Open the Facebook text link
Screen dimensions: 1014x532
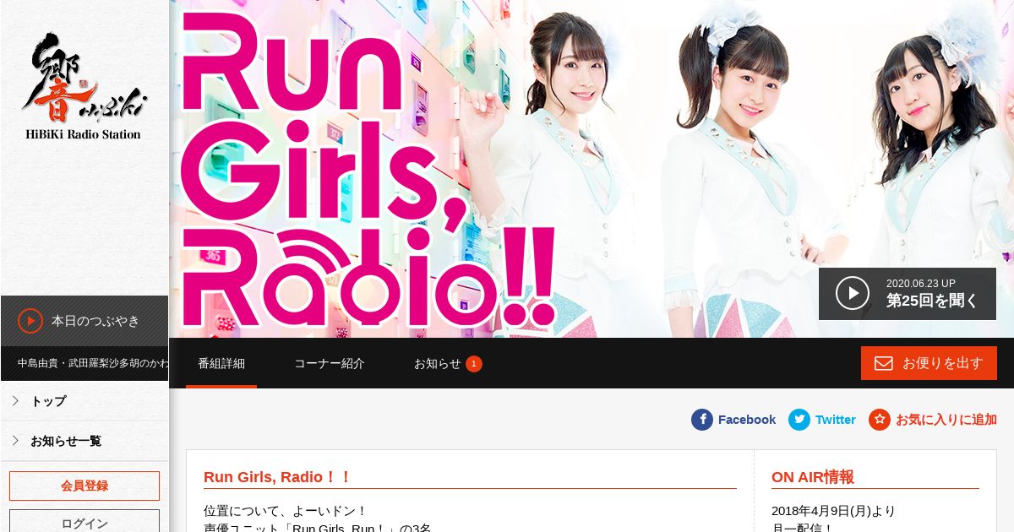point(747,420)
